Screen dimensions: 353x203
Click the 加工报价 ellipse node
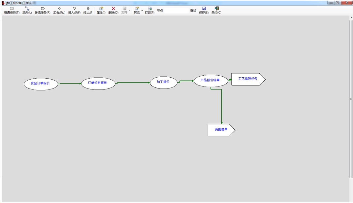[x=163, y=82]
